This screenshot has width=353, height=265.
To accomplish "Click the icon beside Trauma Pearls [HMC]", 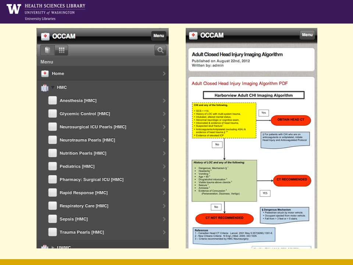I will pos(53,232).
